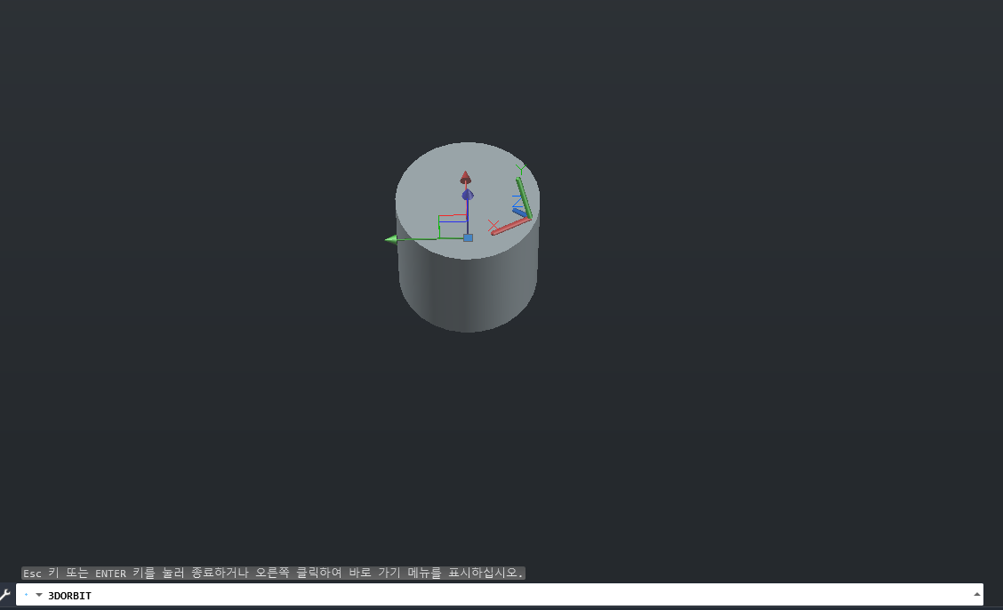
Task: Open command line customize wrench menu
Action: click(5, 595)
